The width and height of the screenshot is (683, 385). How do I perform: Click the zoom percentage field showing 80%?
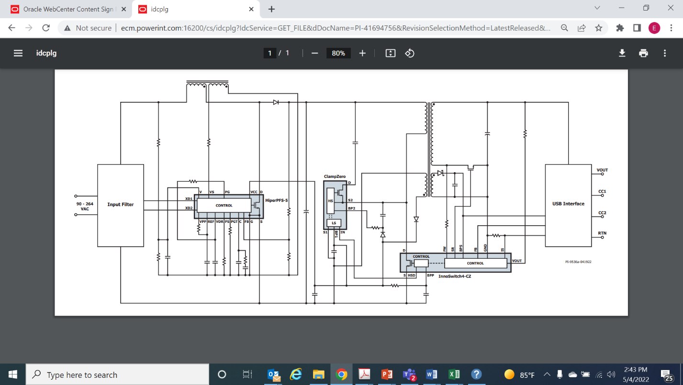338,53
